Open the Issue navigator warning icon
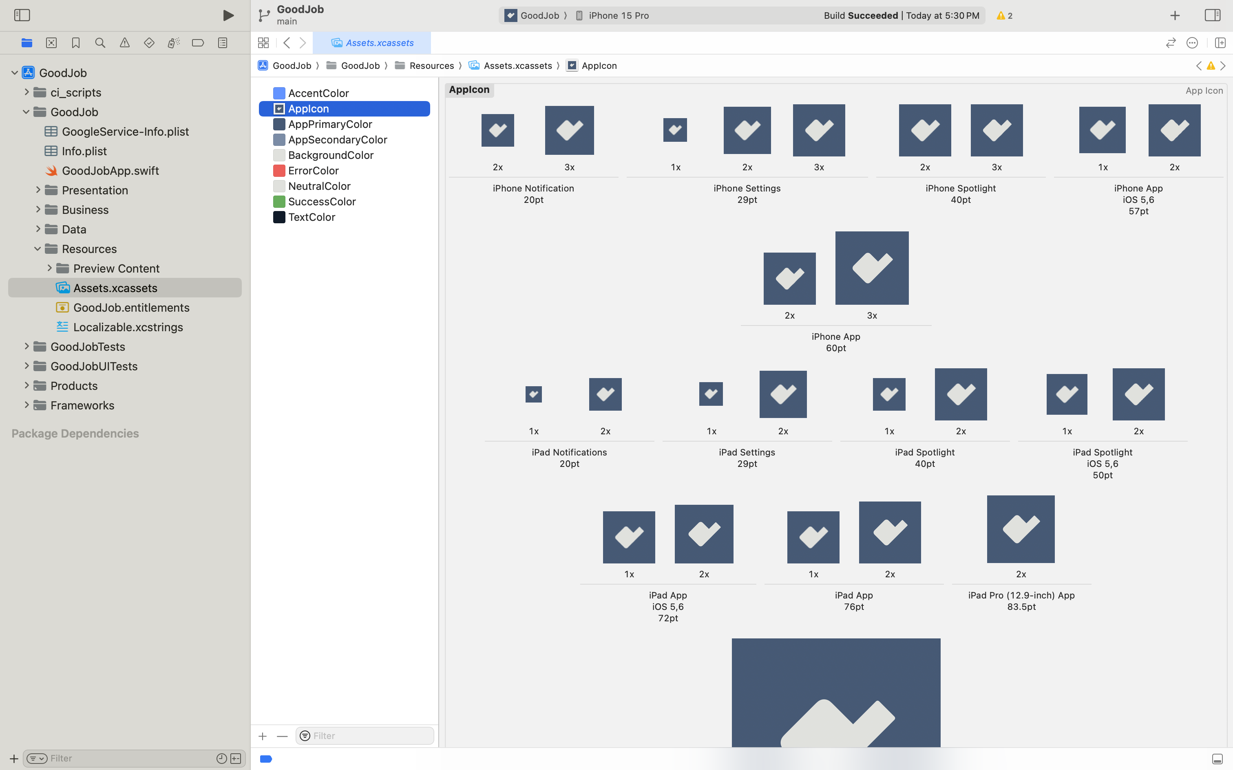The width and height of the screenshot is (1233, 770). (x=124, y=43)
